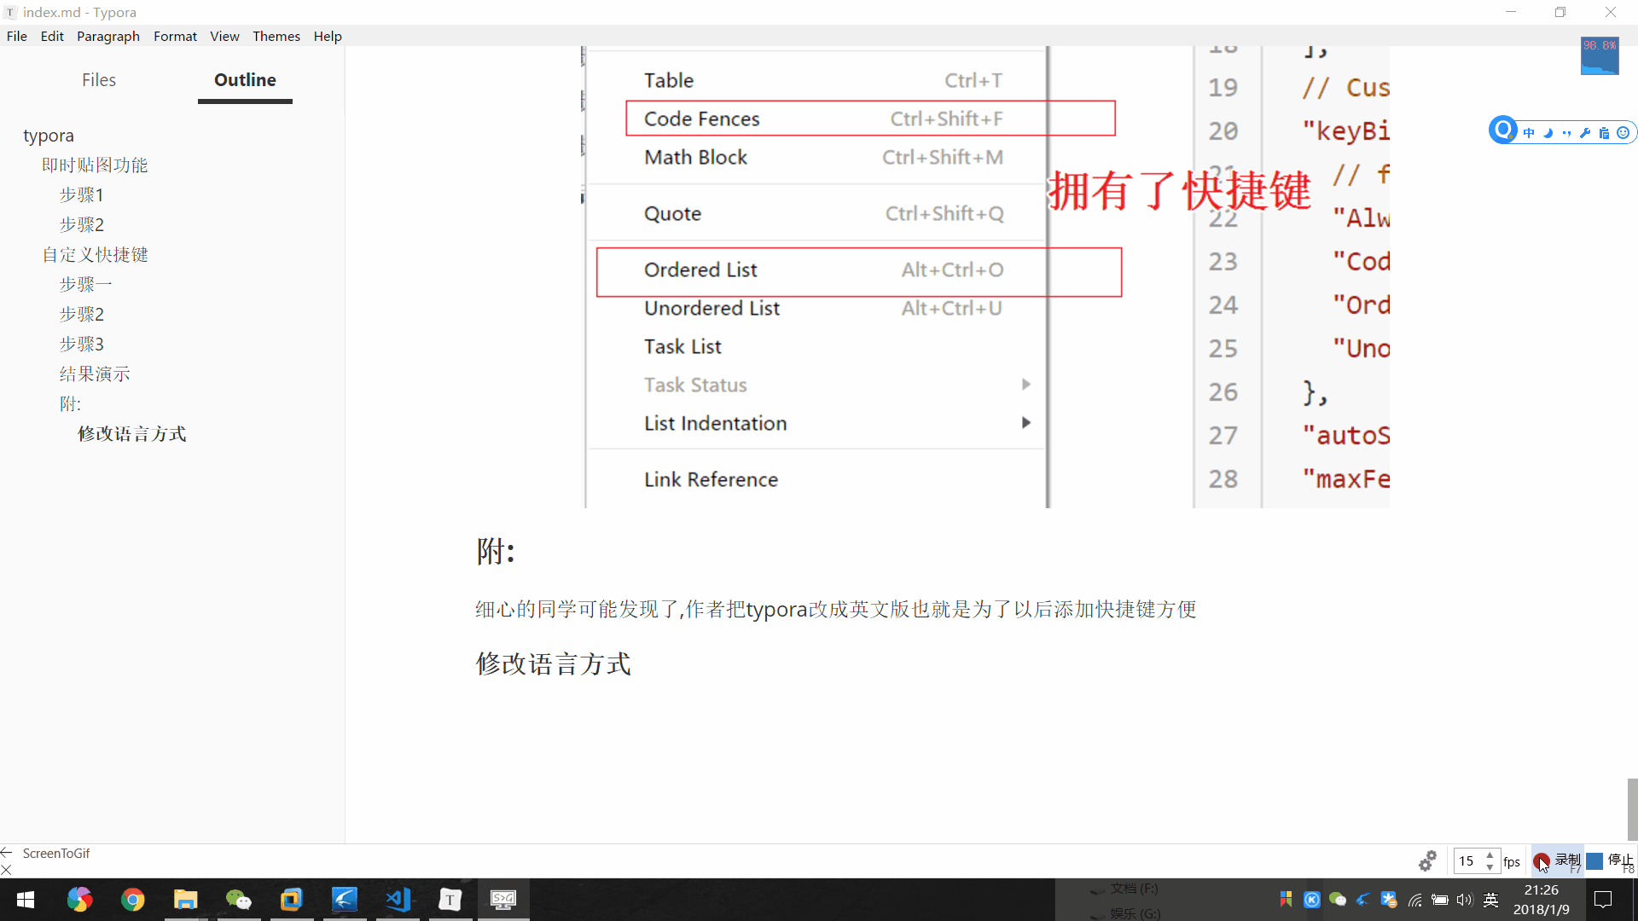Jump to 结果演示 outline heading

[x=95, y=374]
